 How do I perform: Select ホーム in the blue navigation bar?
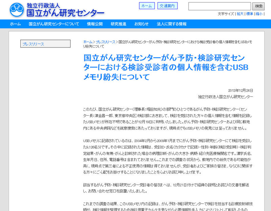tap(15, 24)
